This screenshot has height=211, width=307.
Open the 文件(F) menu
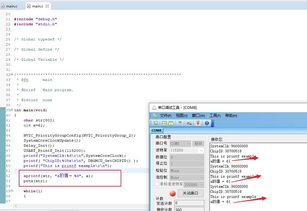coord(165,115)
